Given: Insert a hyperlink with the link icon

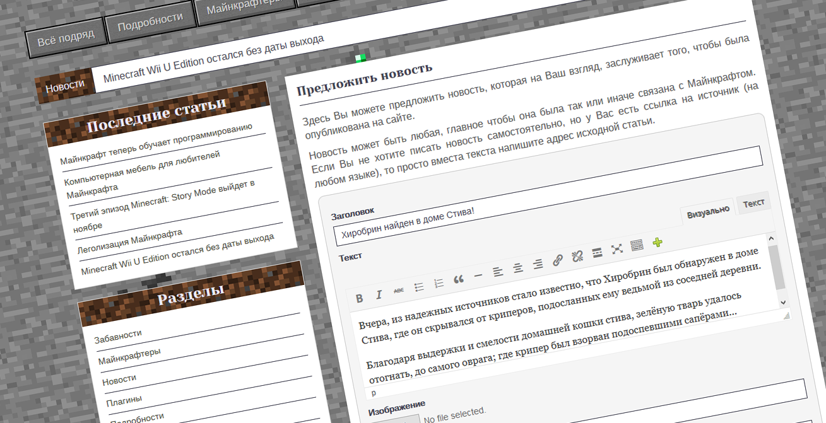Looking at the screenshot, I should 558,260.
